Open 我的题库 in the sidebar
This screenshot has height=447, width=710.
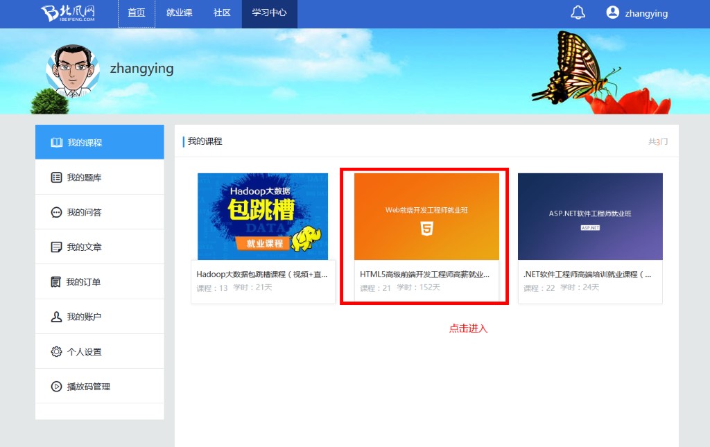[x=100, y=177]
